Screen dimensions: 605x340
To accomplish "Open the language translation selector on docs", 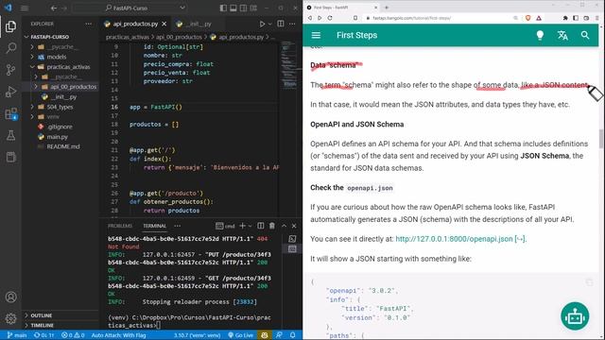I will coord(562,35).
